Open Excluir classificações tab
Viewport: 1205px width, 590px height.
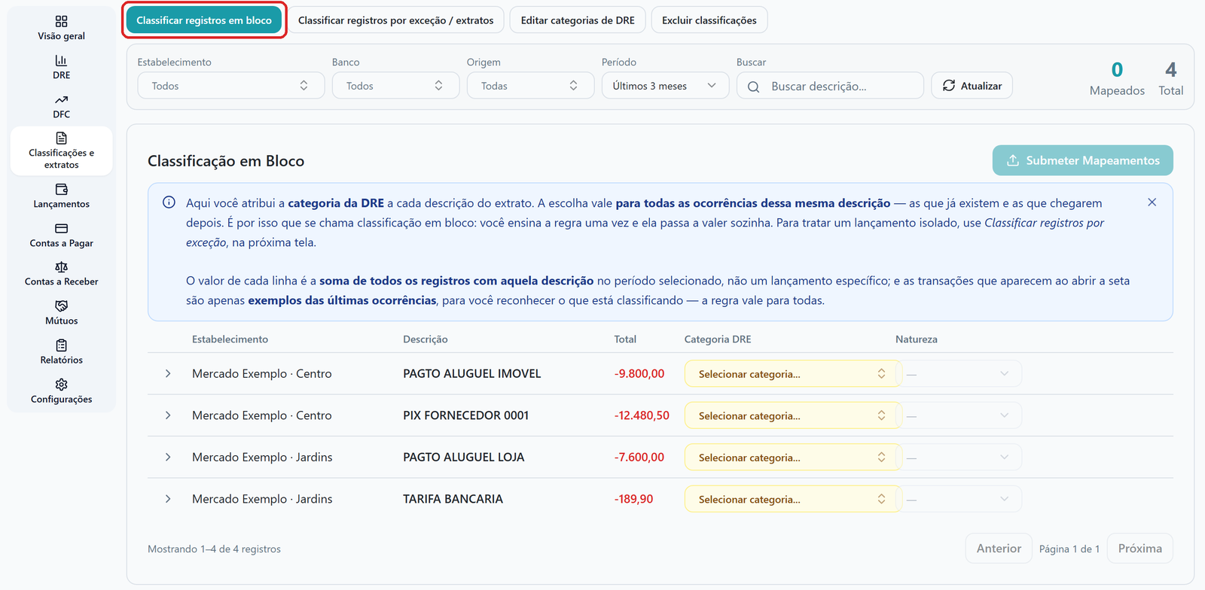pos(709,20)
